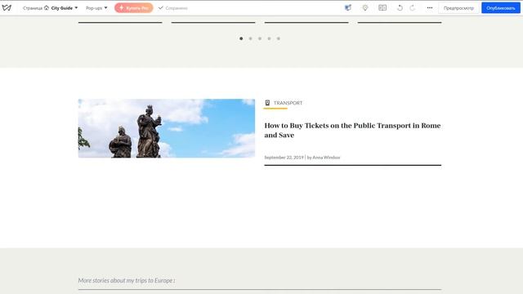This screenshot has width=523, height=294.
Task: Click the statues photo thumbnail
Action: (167, 128)
